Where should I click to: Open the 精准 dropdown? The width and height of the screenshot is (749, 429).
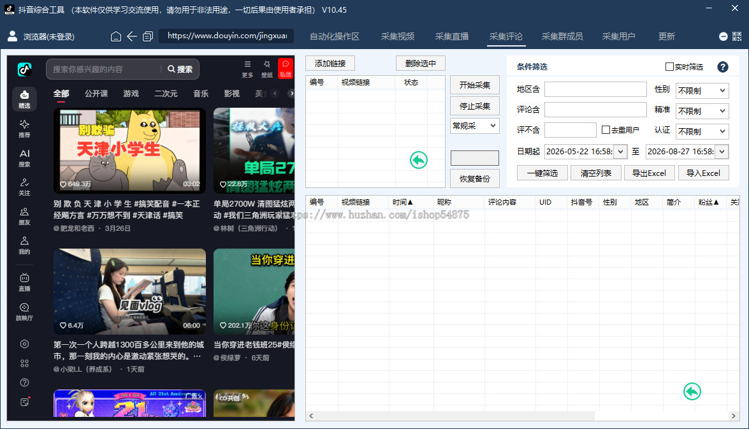point(702,111)
